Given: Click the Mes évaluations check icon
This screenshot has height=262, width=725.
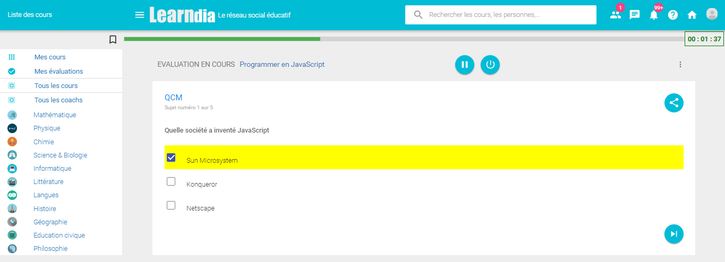Looking at the screenshot, I should [x=12, y=71].
